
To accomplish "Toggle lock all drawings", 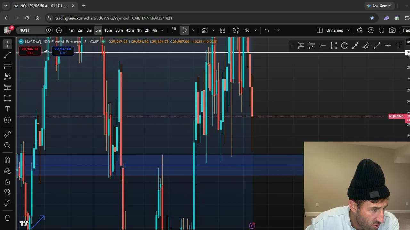I will 7,181.
